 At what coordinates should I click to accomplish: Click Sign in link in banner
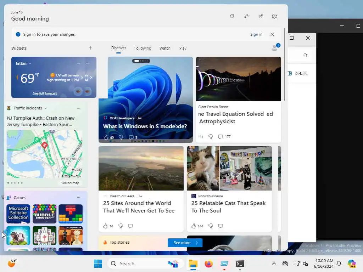(x=256, y=34)
